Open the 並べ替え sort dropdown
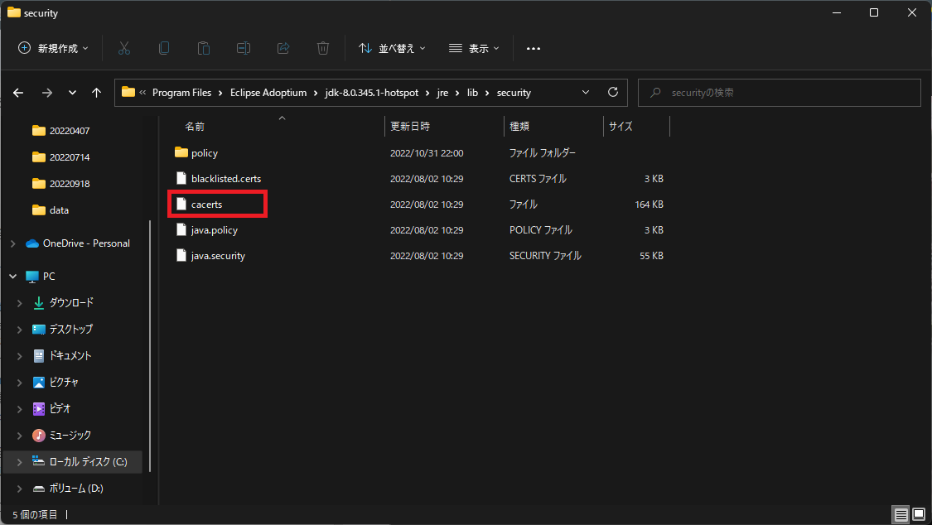Viewport: 932px width, 525px height. point(392,47)
